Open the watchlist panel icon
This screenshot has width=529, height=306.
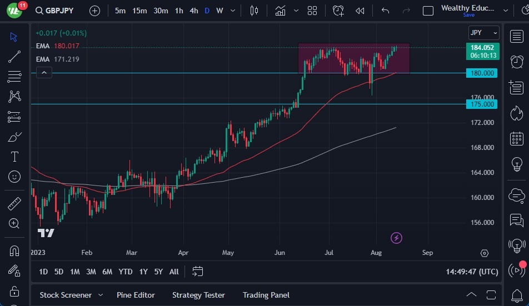pyautogui.click(x=516, y=36)
